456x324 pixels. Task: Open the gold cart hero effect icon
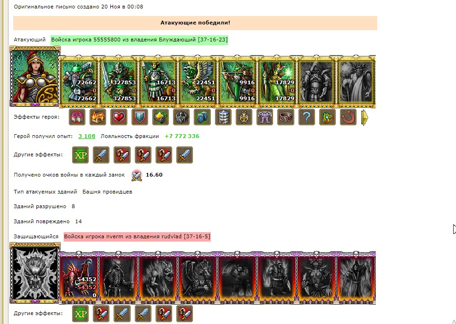(x=160, y=117)
